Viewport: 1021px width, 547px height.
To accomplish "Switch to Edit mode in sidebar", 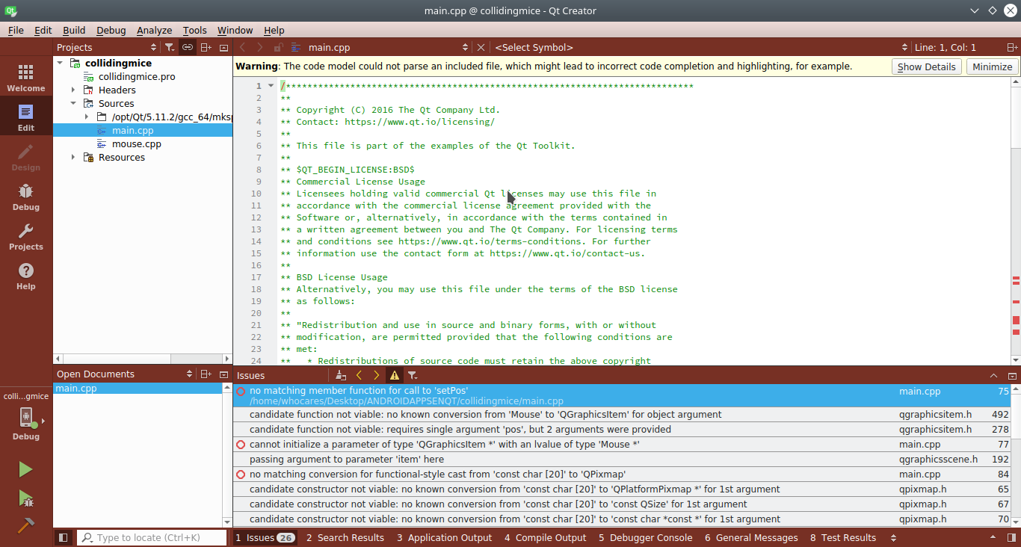I will (x=26, y=117).
